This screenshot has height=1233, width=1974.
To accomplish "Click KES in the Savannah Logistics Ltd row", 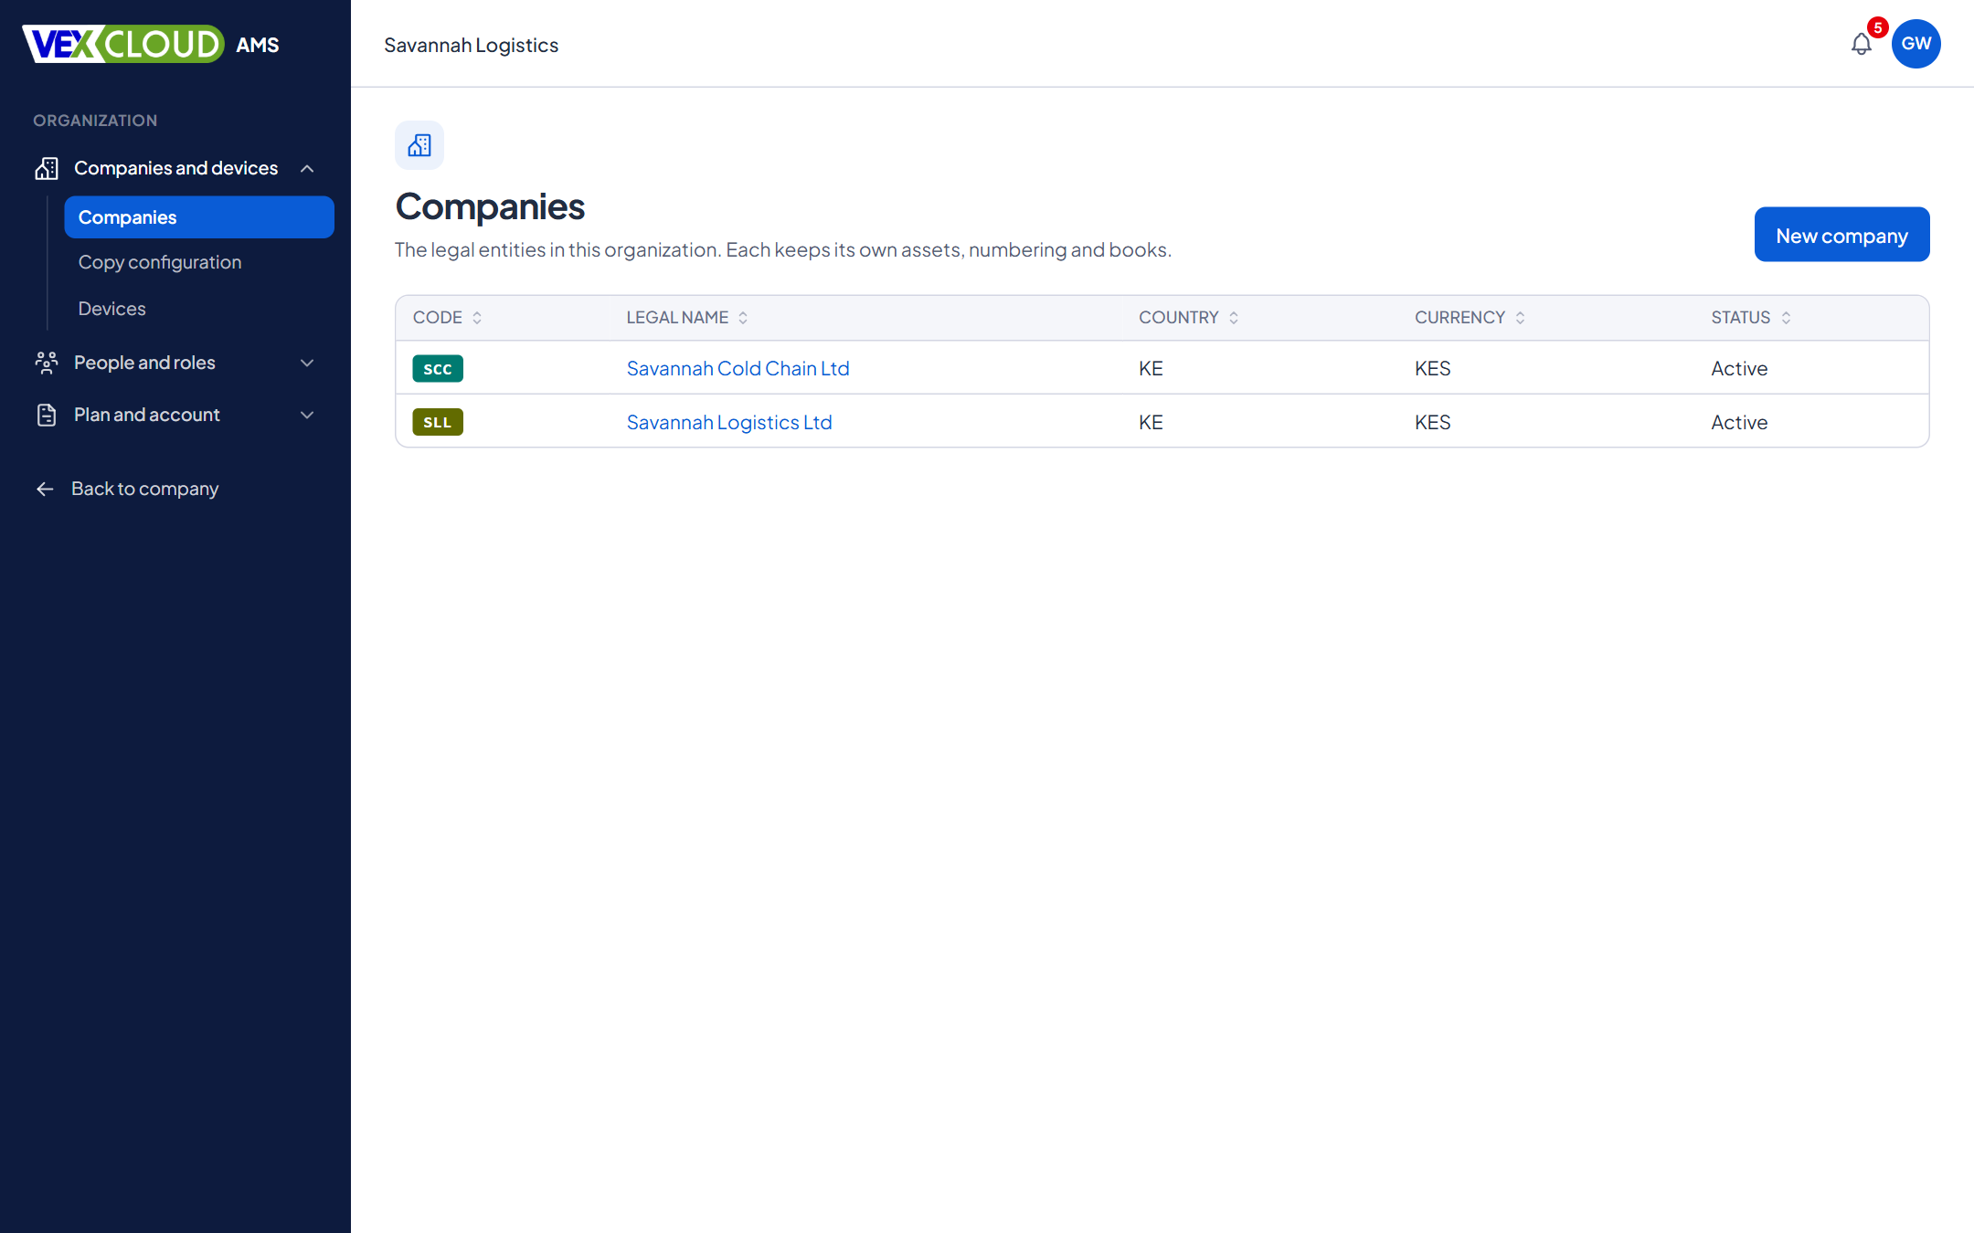I will 1432,422.
